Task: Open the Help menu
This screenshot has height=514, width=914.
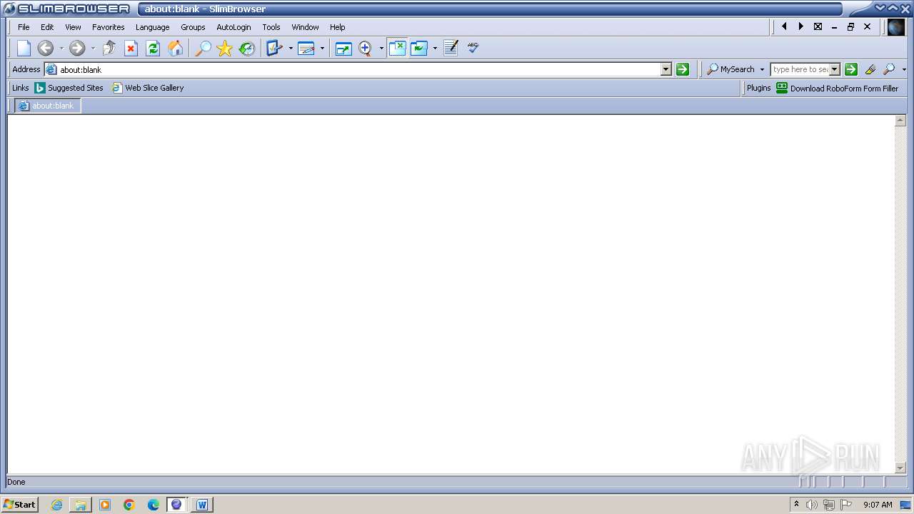Action: [338, 27]
